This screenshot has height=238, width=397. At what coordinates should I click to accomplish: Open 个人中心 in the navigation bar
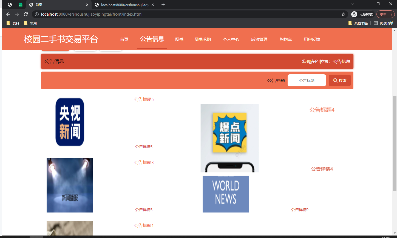click(231, 39)
